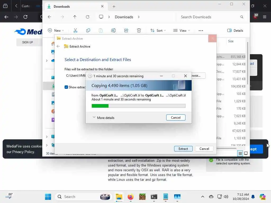The width and height of the screenshot is (271, 203).
Task: Show hidden system tray icons
Action: [203, 197]
